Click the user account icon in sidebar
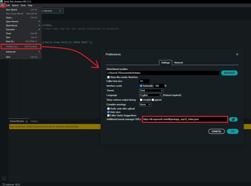 (4, 178)
